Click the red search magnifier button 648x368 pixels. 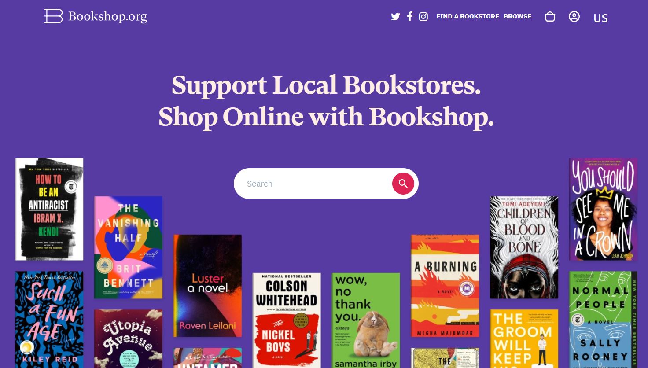pyautogui.click(x=403, y=184)
